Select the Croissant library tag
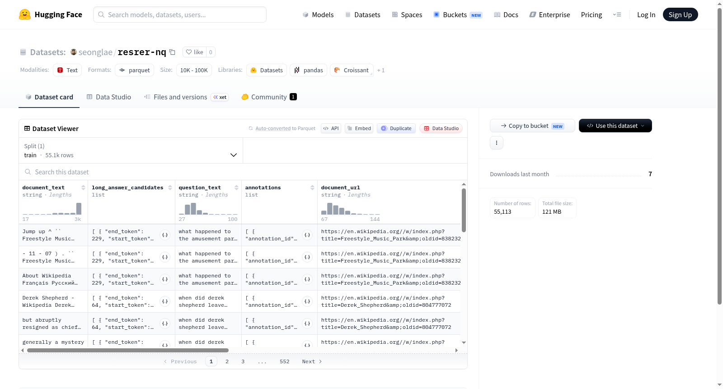 pyautogui.click(x=352, y=70)
